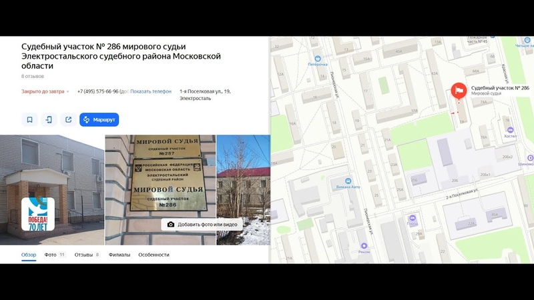The width and height of the screenshot is (534, 300).
Task: Open the Отзывы tab
Action: [87, 255]
